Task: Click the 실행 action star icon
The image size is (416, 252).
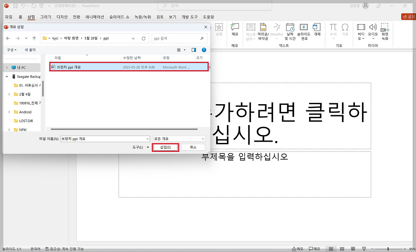Action: [219, 30]
